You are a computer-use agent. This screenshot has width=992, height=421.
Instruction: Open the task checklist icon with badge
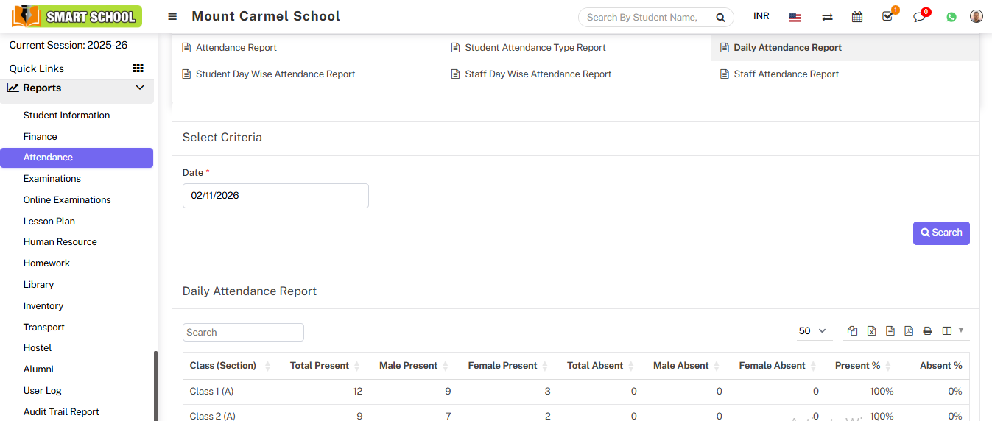[x=889, y=15]
